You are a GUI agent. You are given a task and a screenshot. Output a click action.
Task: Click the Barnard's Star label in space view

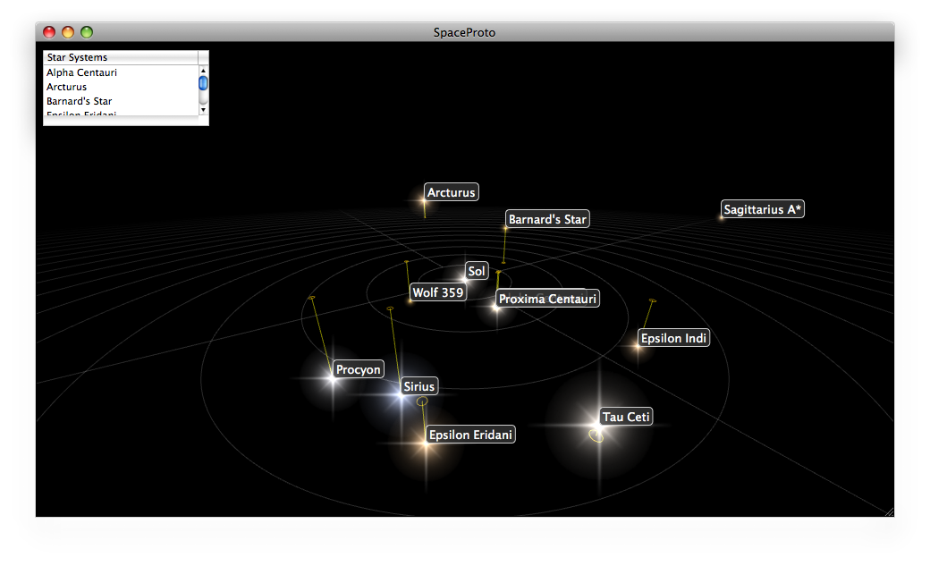click(547, 219)
